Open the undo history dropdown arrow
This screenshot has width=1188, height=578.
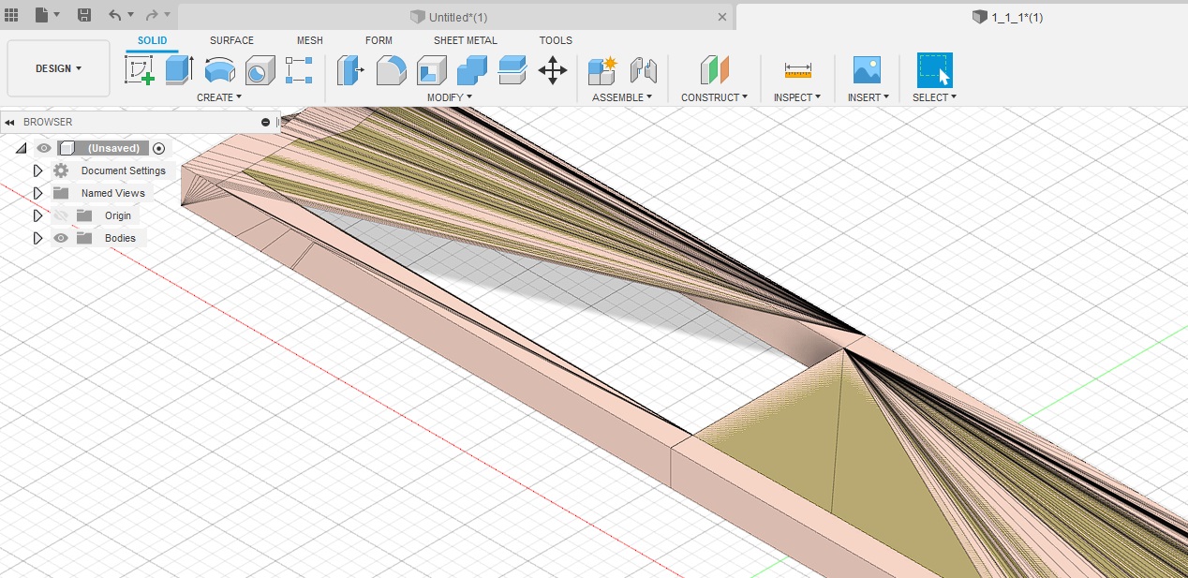click(x=130, y=15)
